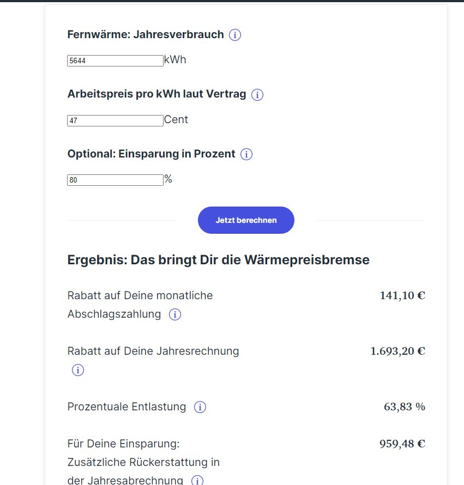464x485 pixels.
Task: Click info icon next to Fernwärme Jahresverbrauch
Action: tap(235, 35)
